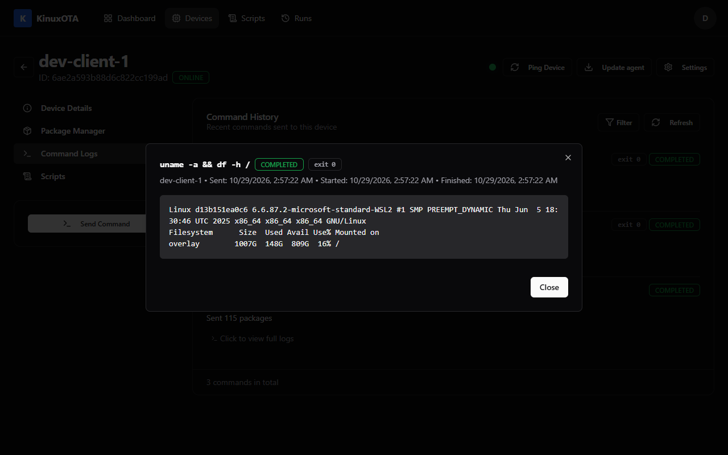Click the Device Details info icon

27,108
